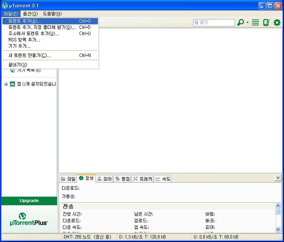Click the 버림: label

(x=210, y=214)
